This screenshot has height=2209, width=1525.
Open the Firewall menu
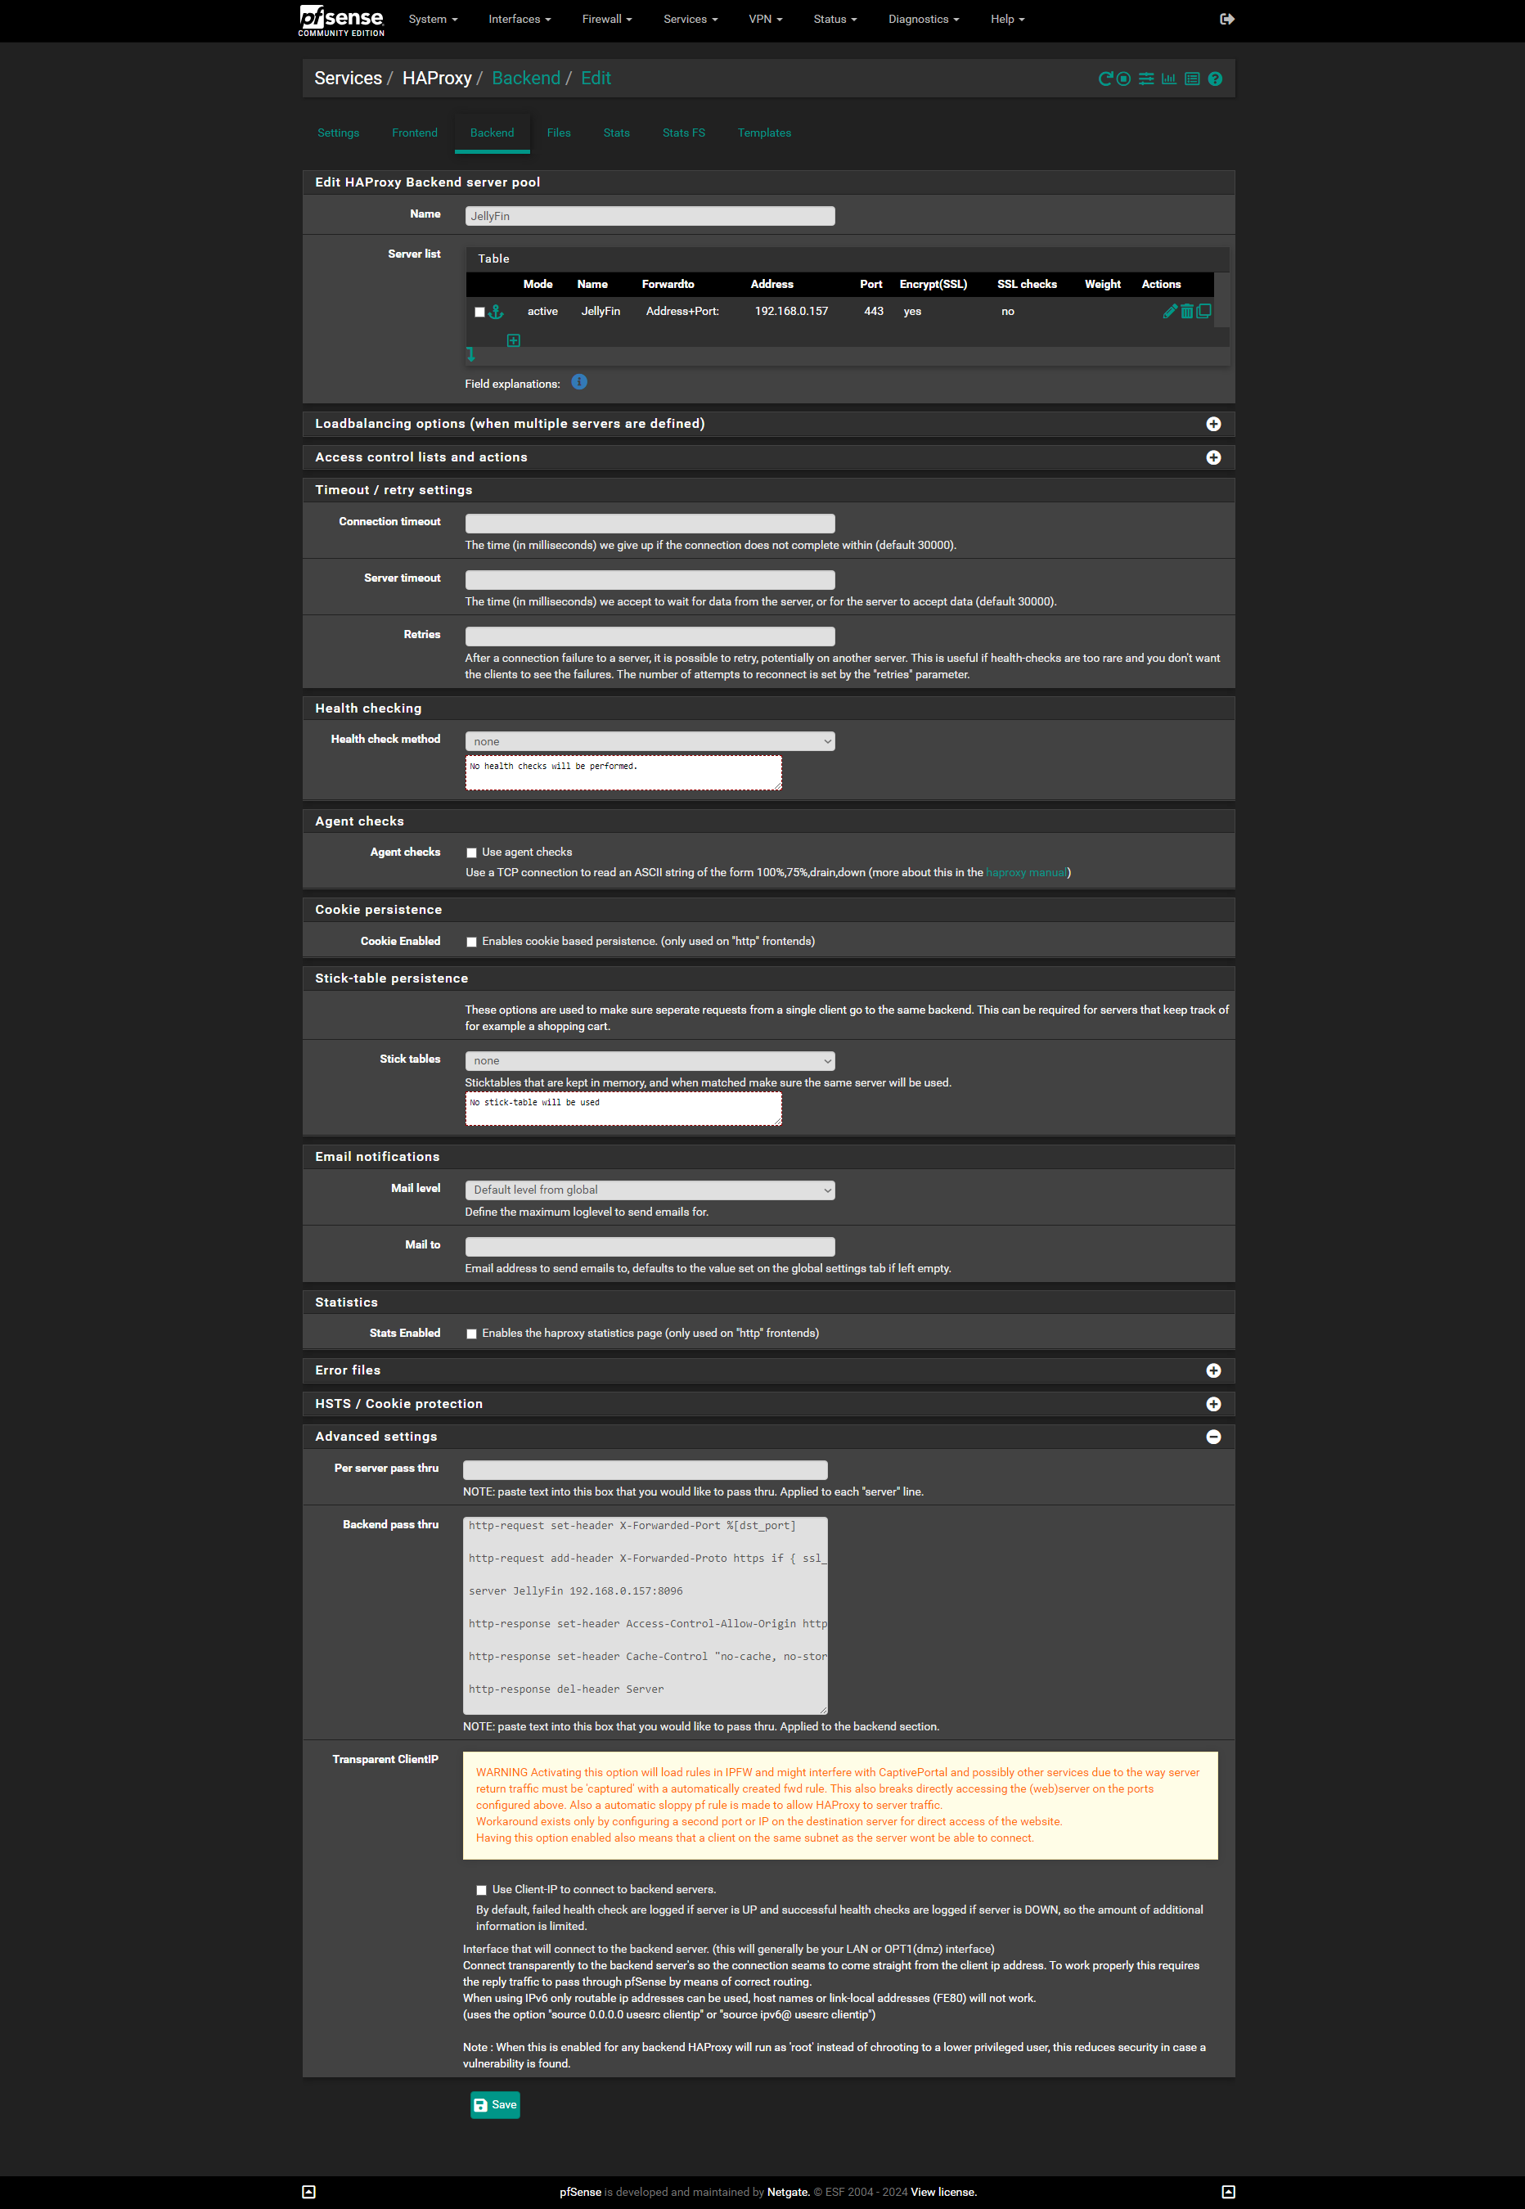607,19
